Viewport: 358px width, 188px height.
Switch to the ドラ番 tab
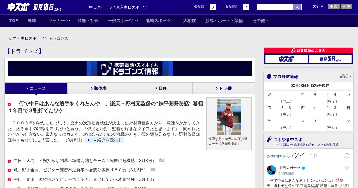(x=224, y=88)
